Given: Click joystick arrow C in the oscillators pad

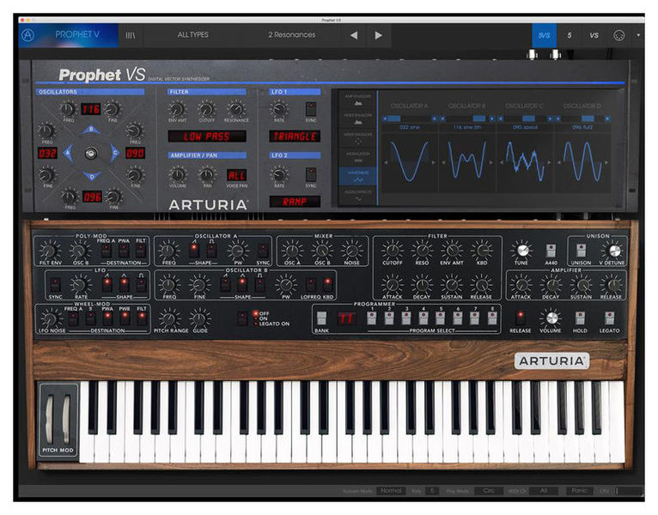Looking at the screenshot, I should tap(114, 153).
